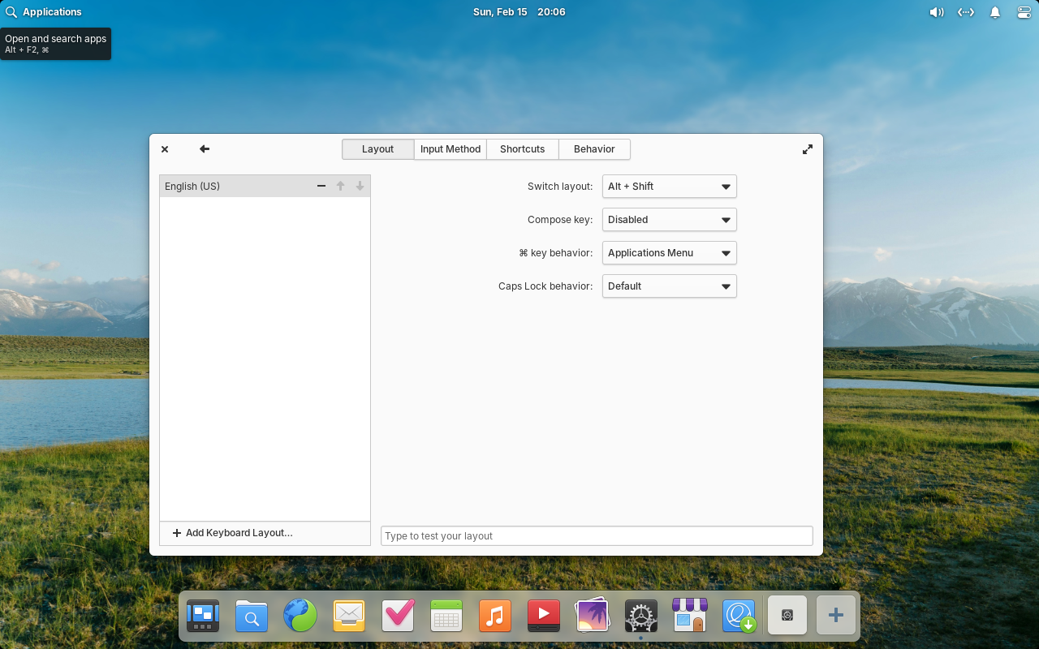Open the Mail app in the dock
The width and height of the screenshot is (1039, 649).
349,617
